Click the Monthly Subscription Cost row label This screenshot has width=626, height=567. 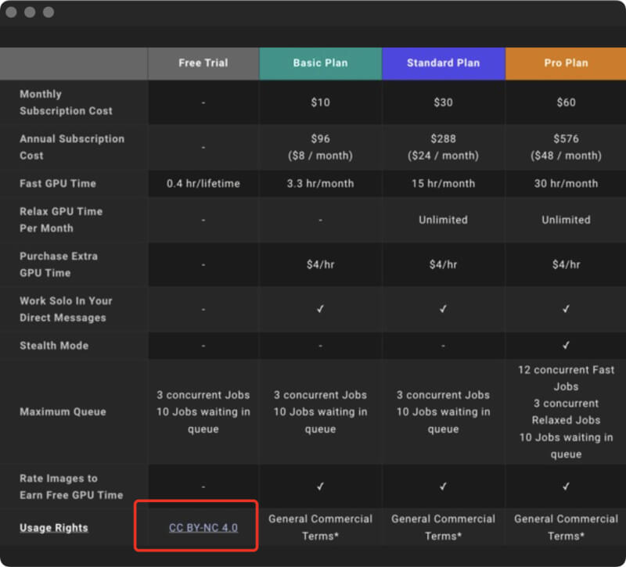tap(66, 102)
